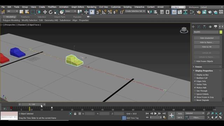This screenshot has height=126, width=224.
Task: Toggle the Vertex Ticks checkbox
Action: pyautogui.click(x=195, y=84)
